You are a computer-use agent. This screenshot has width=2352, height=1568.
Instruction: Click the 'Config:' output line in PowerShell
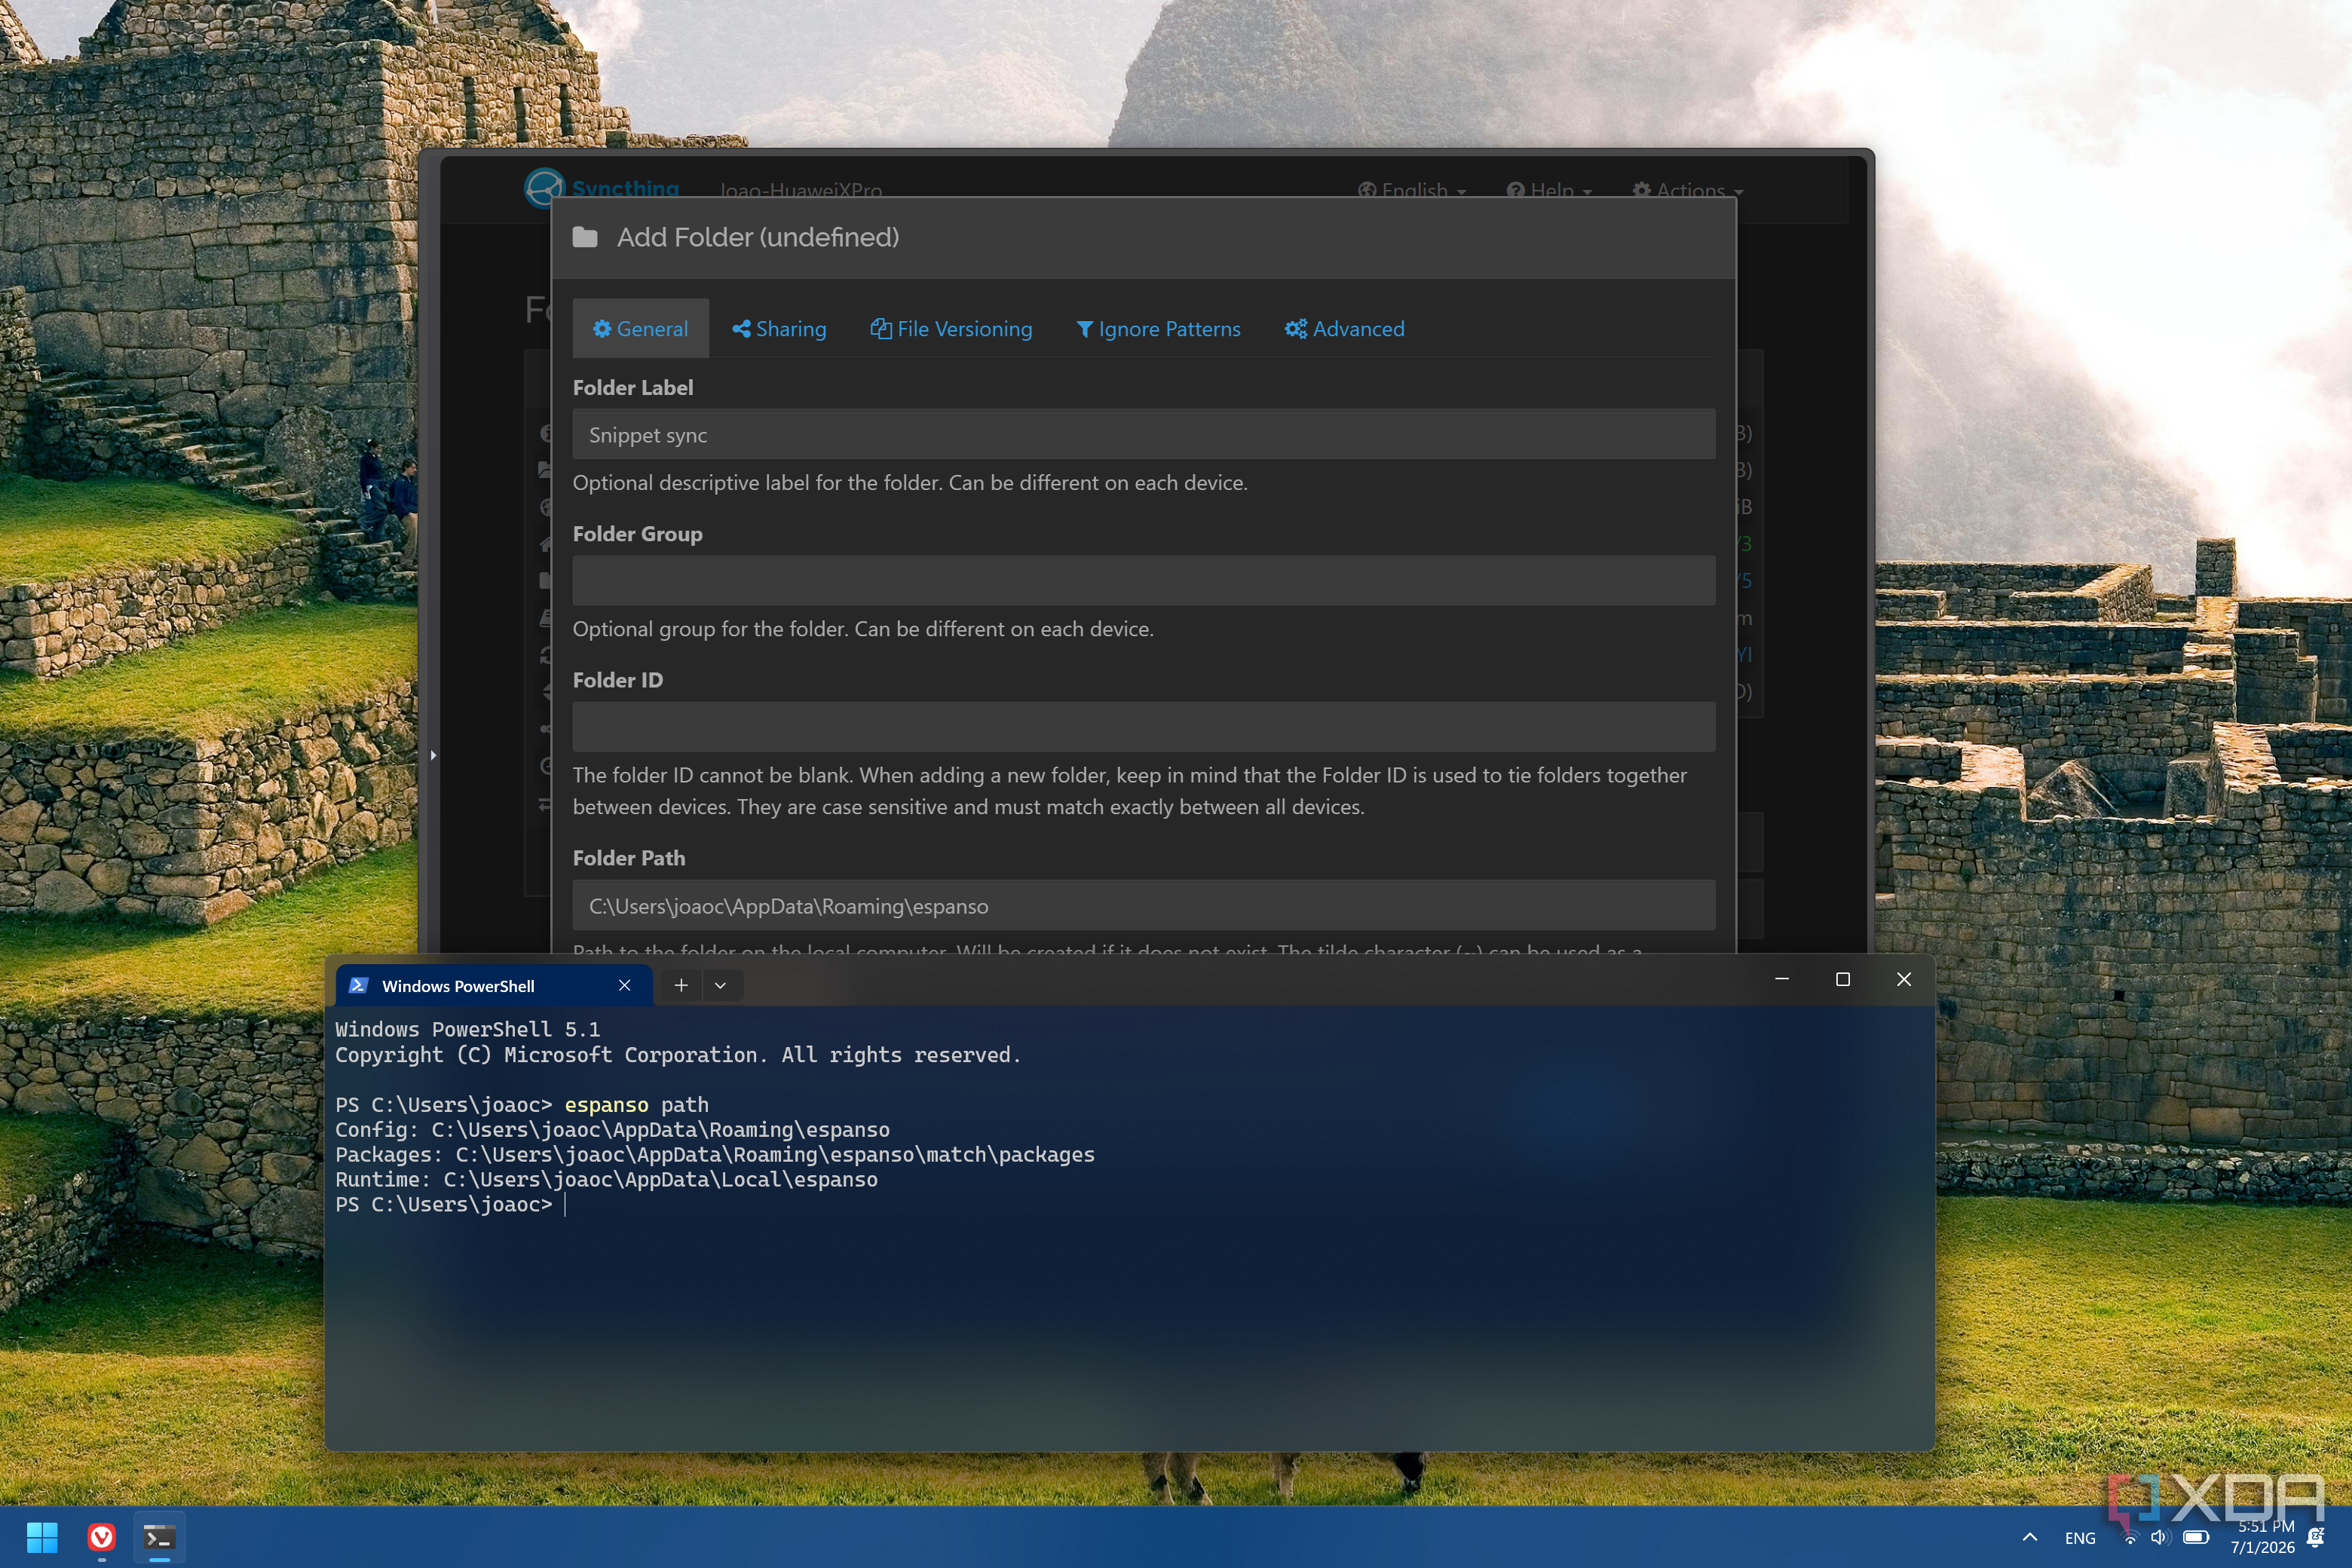[x=612, y=1129]
